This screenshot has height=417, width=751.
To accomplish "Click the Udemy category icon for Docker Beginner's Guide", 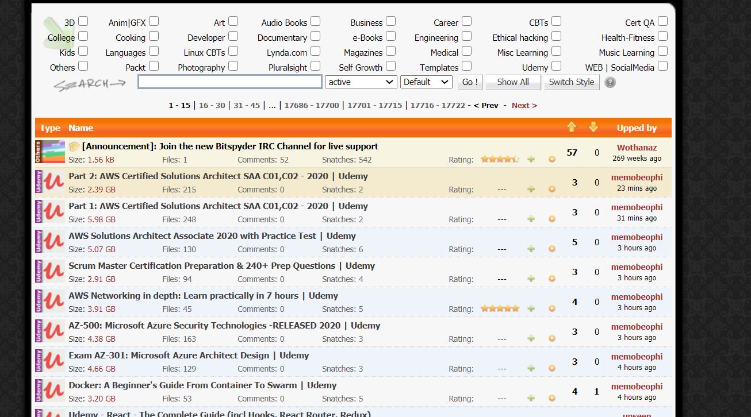I will [x=50, y=391].
